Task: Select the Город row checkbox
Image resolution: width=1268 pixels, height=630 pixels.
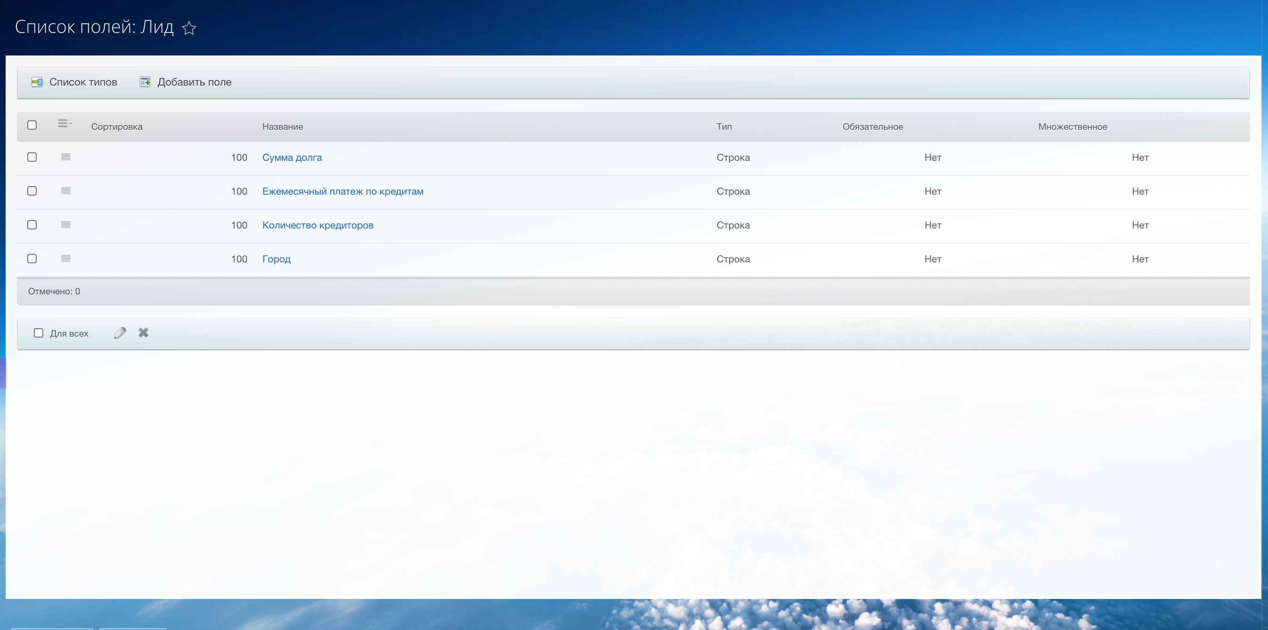Action: click(32, 259)
